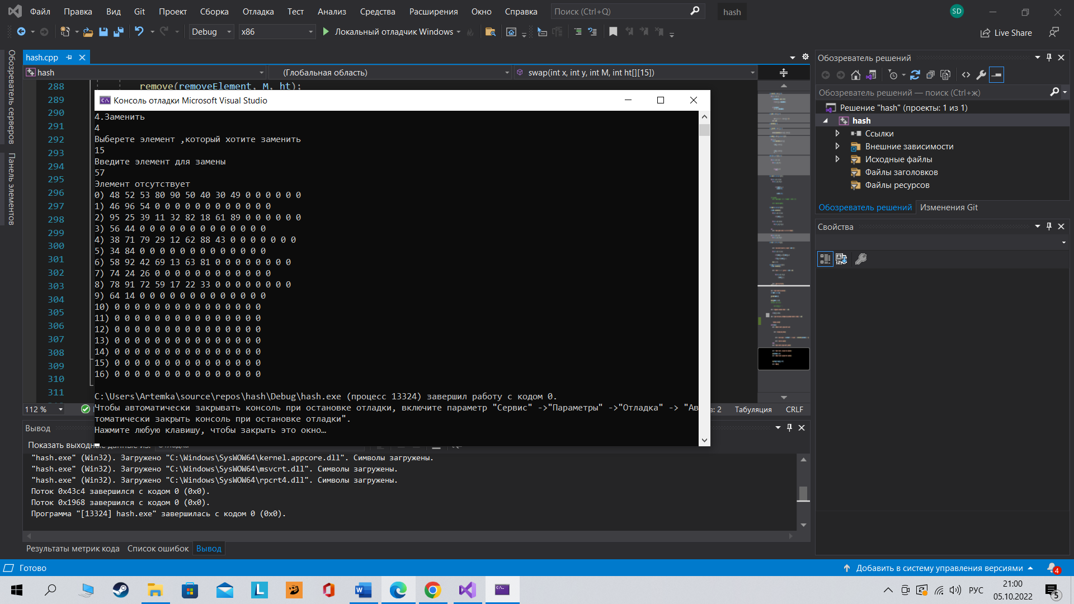Click the Undo arrow icon
The width and height of the screenshot is (1074, 604).
tap(139, 31)
